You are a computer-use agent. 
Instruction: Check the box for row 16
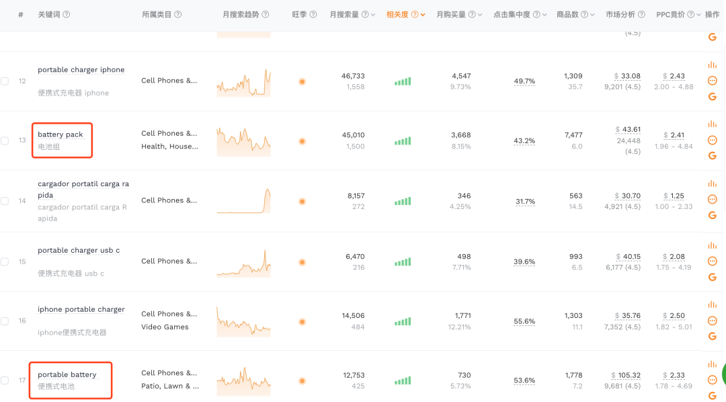(x=5, y=321)
